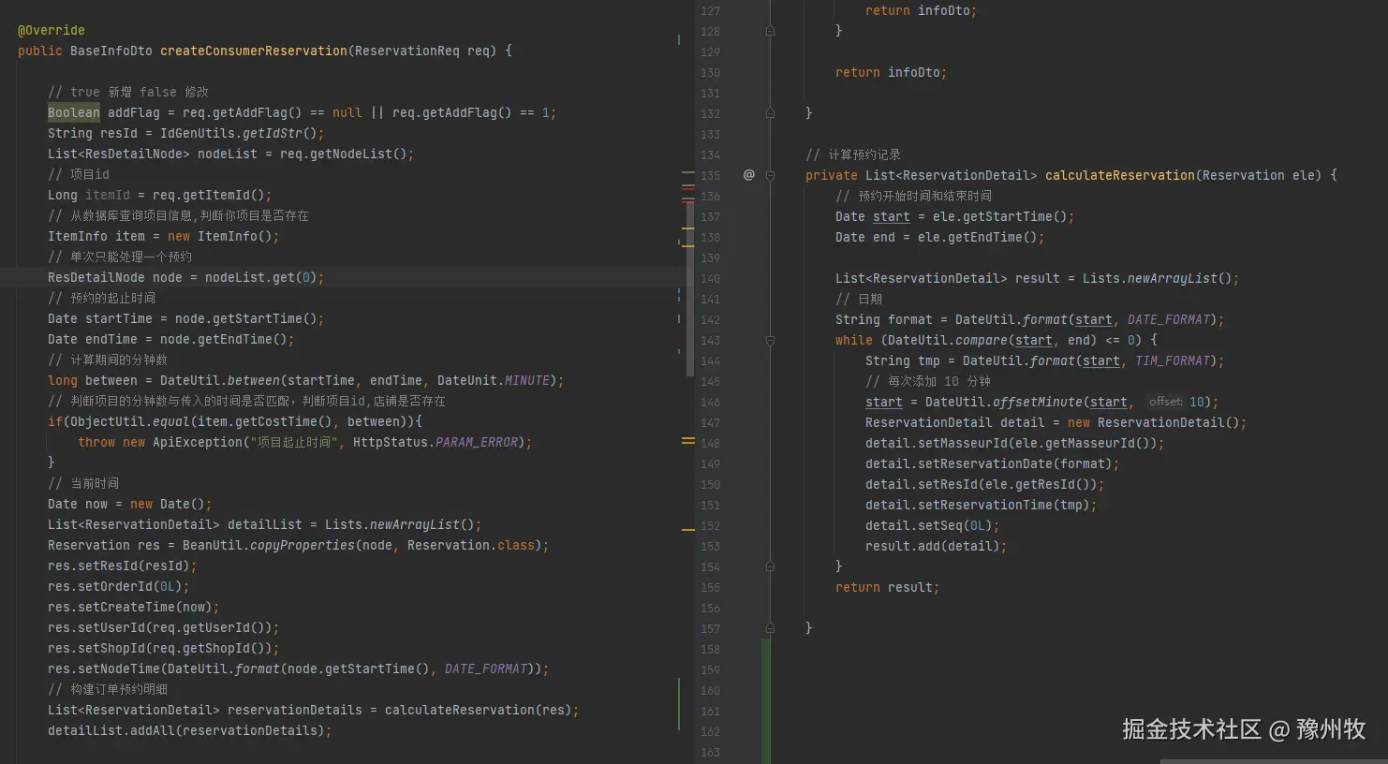Click line number 140 in the gutter
This screenshot has width=1388, height=764.
(x=710, y=278)
